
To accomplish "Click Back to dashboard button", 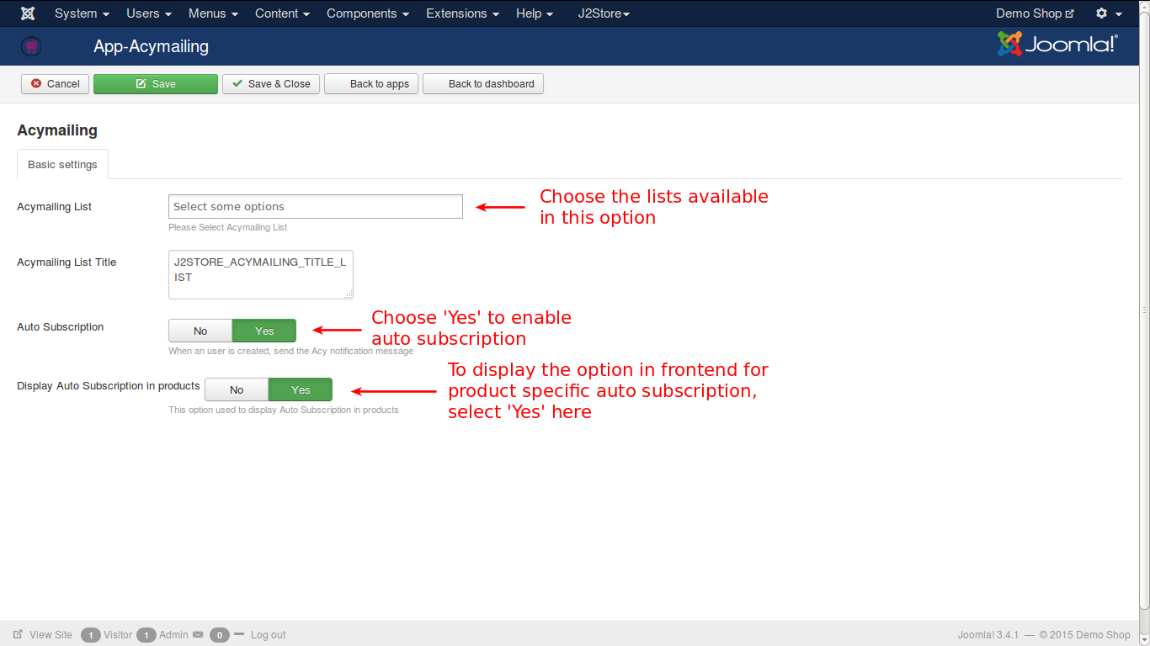I will pos(483,83).
